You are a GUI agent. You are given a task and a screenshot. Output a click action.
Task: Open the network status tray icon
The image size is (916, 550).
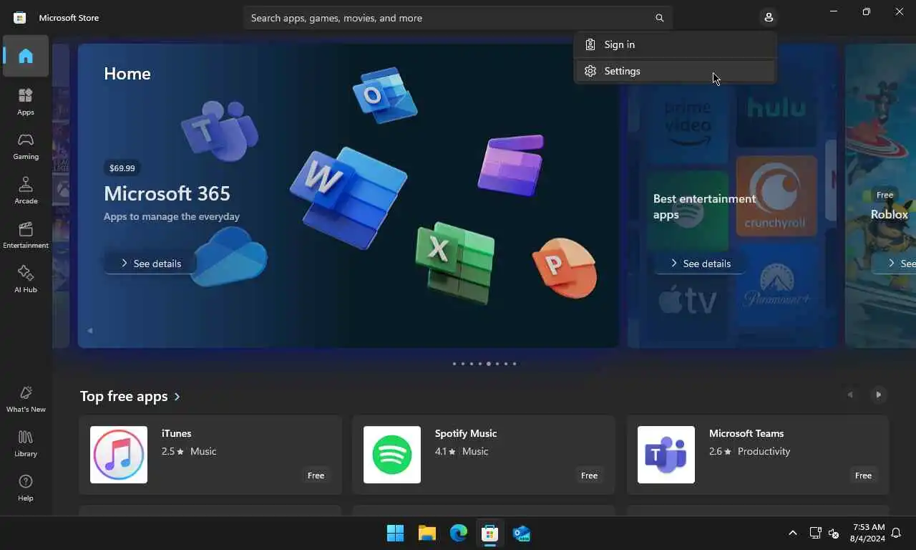(x=815, y=533)
